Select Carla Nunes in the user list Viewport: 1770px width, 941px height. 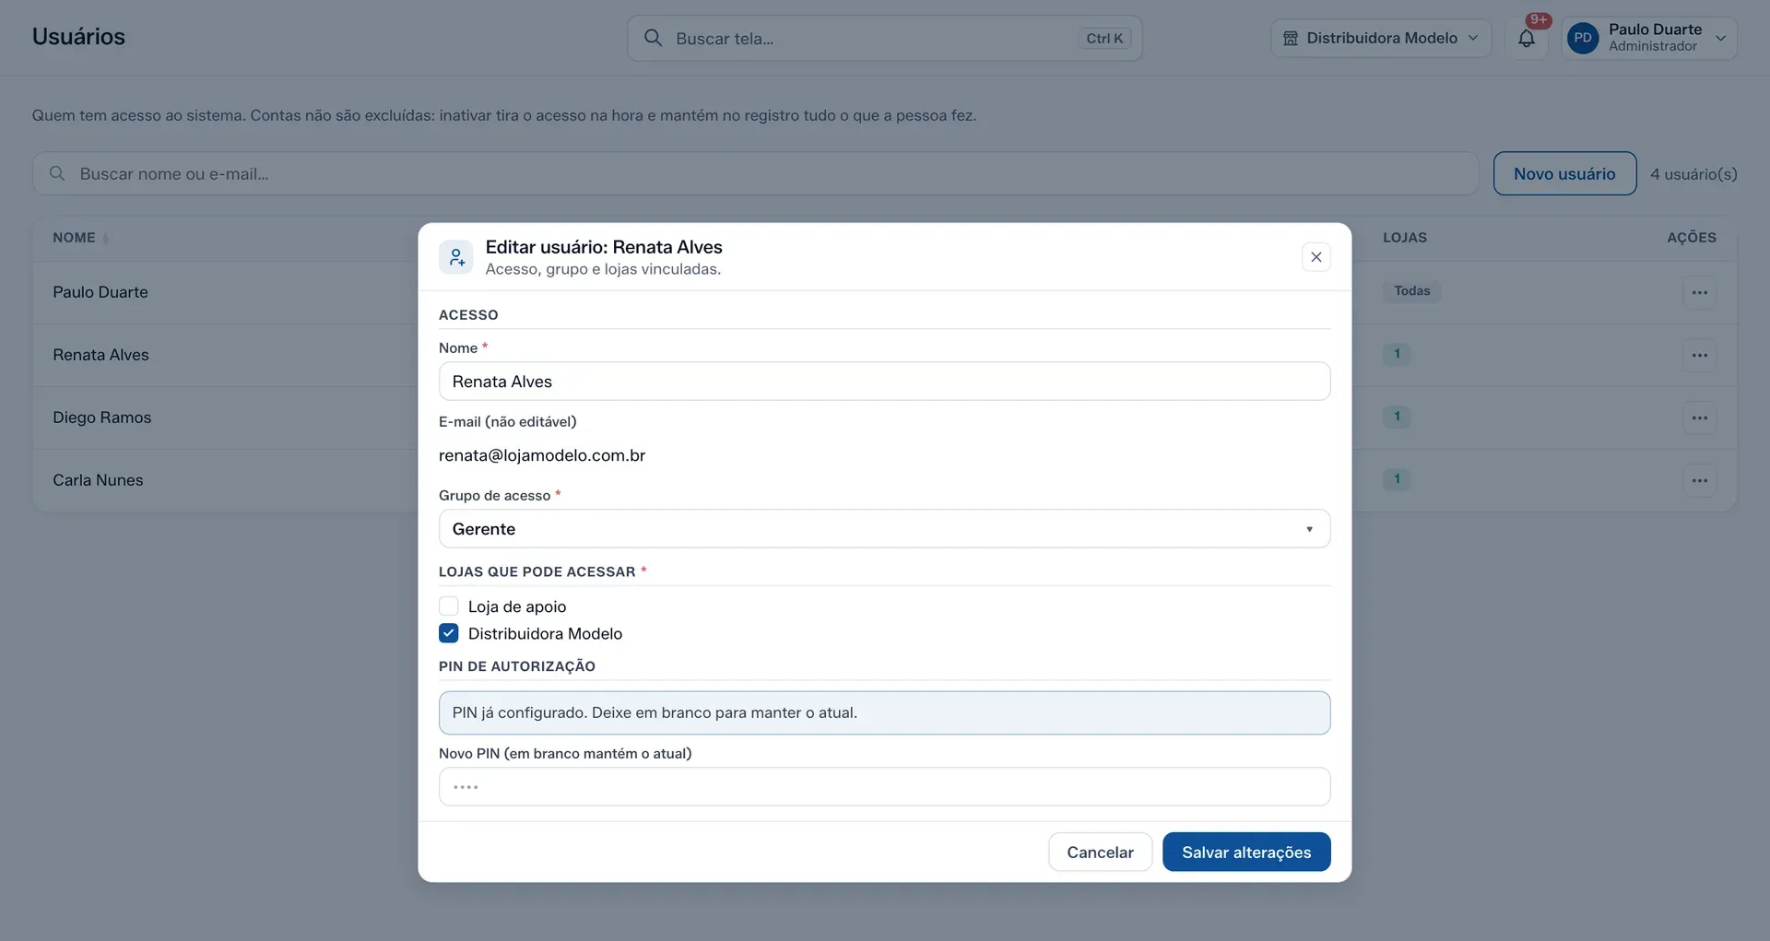[x=98, y=480]
